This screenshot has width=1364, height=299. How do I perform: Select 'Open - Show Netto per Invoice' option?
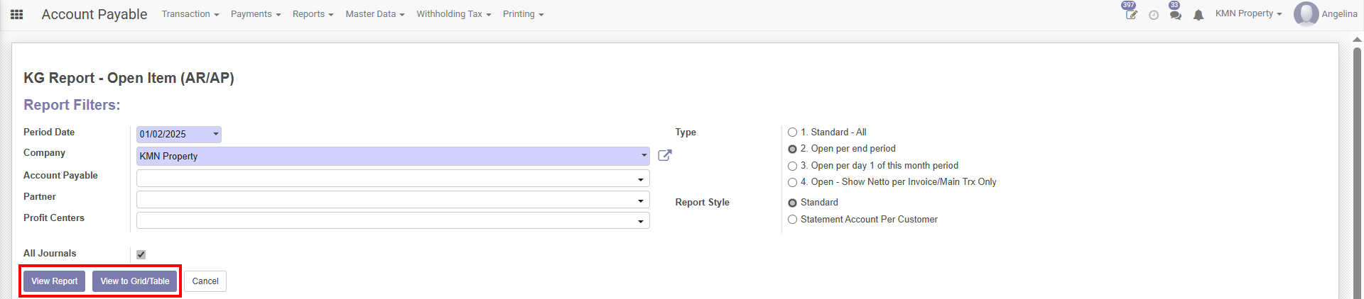click(x=792, y=182)
